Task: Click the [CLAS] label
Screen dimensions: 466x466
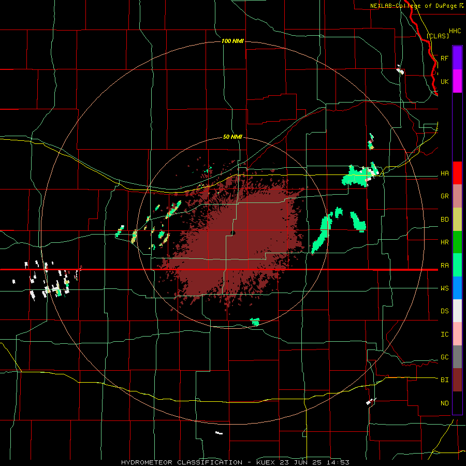Action: click(438, 36)
